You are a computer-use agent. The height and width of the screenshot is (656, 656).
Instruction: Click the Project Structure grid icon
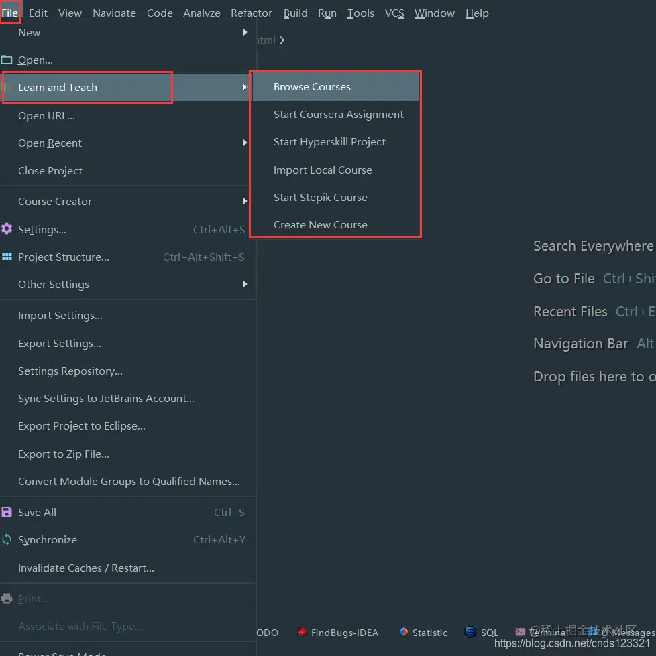click(x=7, y=257)
